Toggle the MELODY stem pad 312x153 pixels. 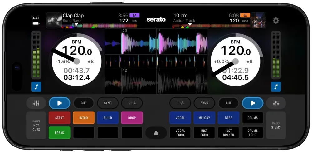tap(204, 118)
